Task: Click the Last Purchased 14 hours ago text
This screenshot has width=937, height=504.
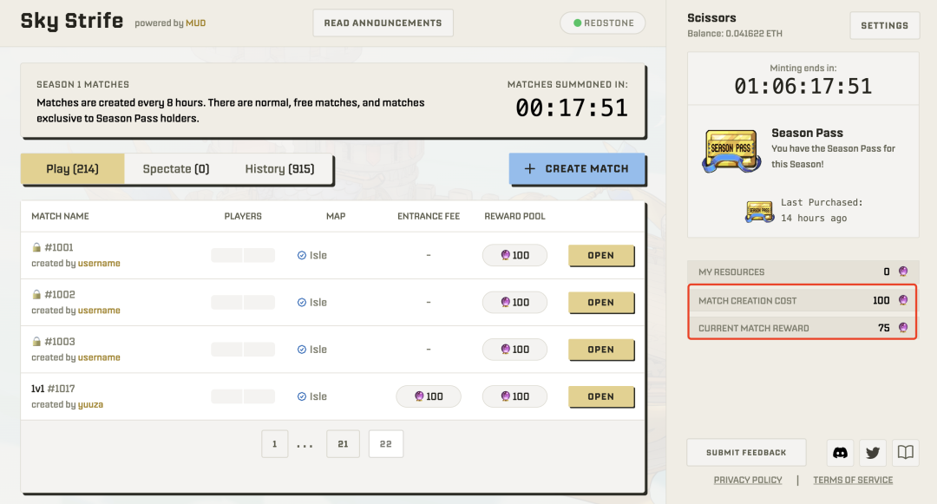Action: 822,210
